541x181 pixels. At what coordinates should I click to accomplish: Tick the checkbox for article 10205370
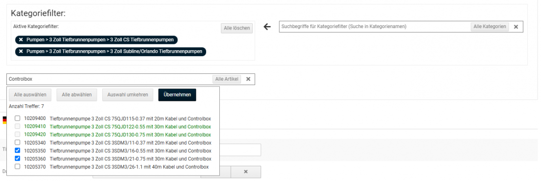click(17, 167)
